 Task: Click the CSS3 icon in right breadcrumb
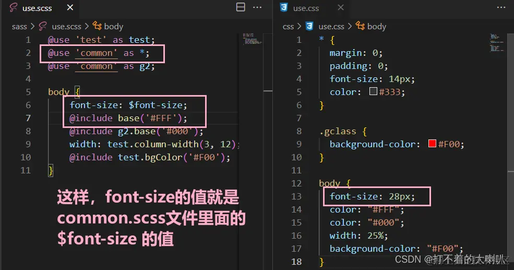click(309, 26)
